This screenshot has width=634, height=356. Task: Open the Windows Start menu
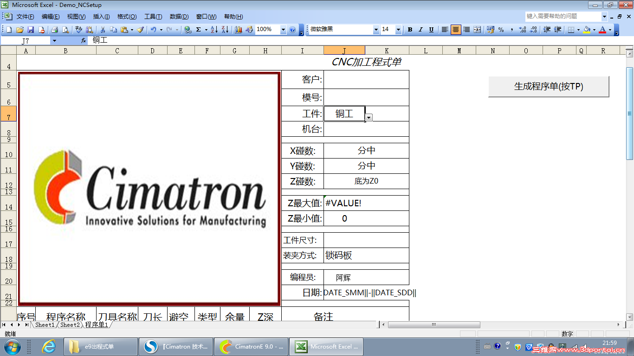click(x=12, y=346)
